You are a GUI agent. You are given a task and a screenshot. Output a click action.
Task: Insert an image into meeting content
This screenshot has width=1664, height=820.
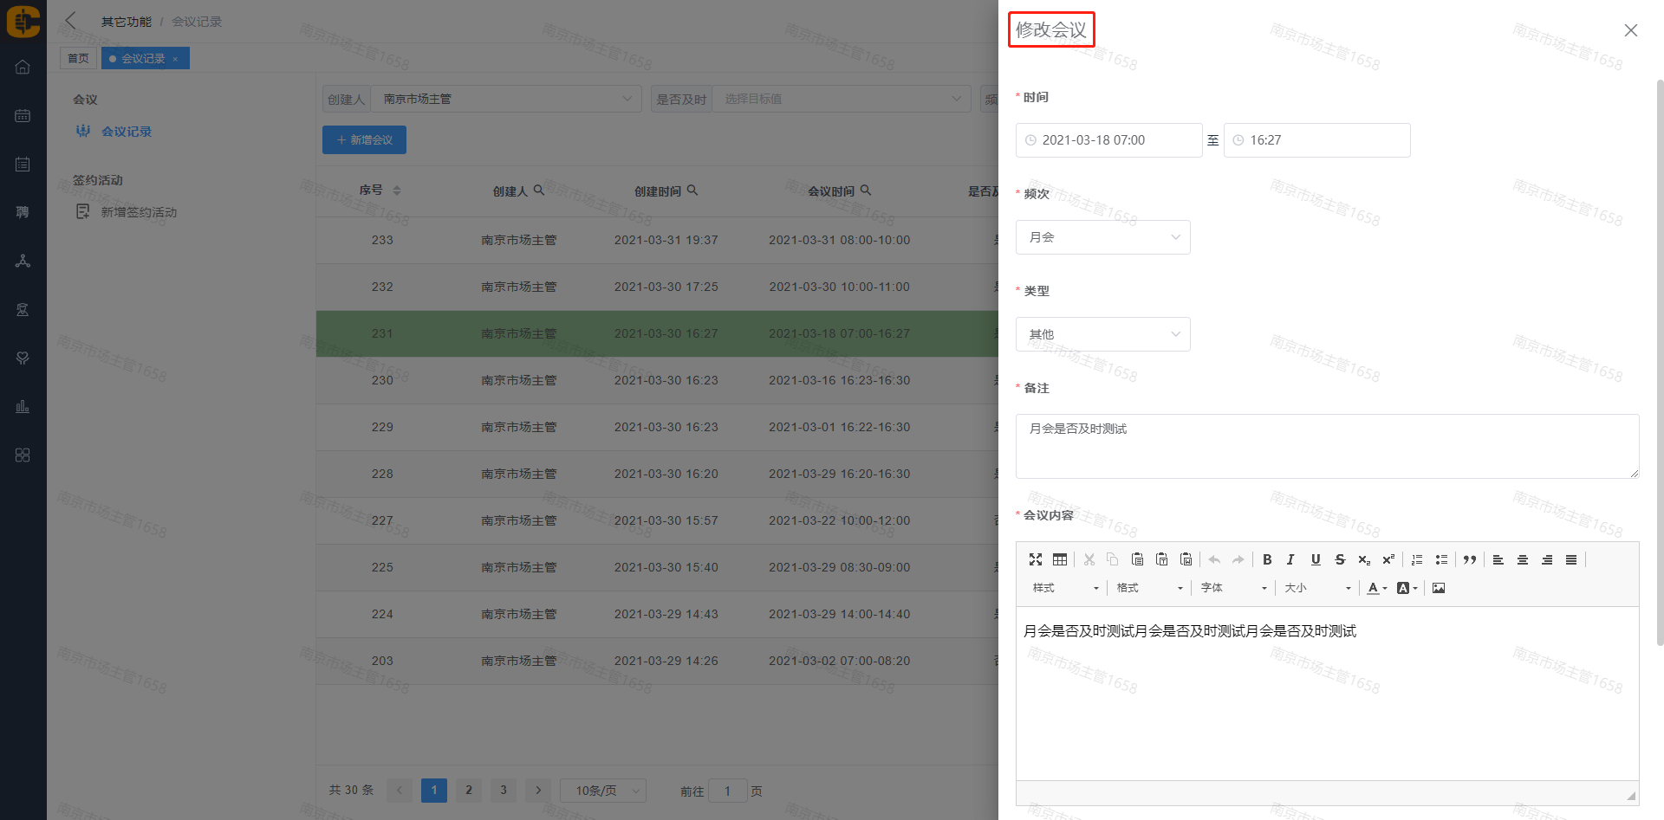[x=1439, y=588]
